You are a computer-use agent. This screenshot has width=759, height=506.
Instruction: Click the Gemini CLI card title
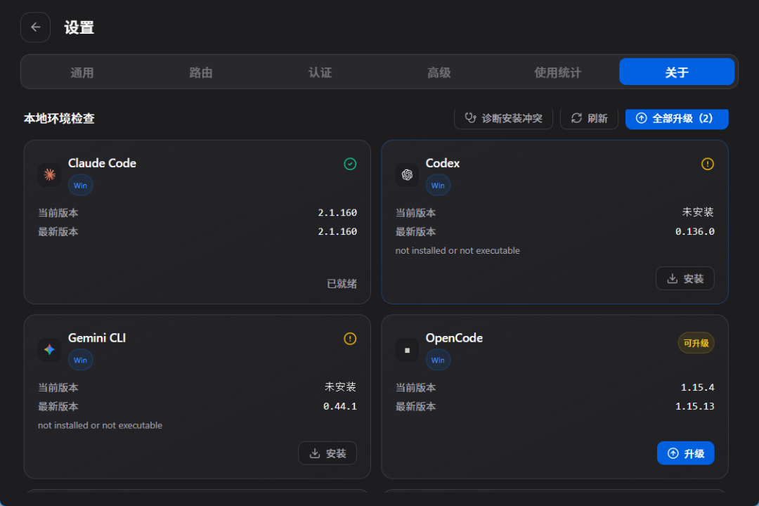click(97, 338)
